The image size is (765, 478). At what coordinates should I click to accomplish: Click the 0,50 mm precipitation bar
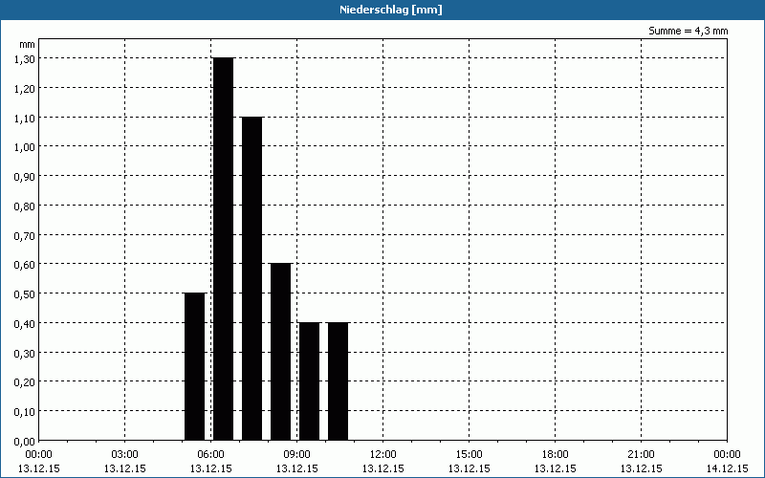coord(195,367)
